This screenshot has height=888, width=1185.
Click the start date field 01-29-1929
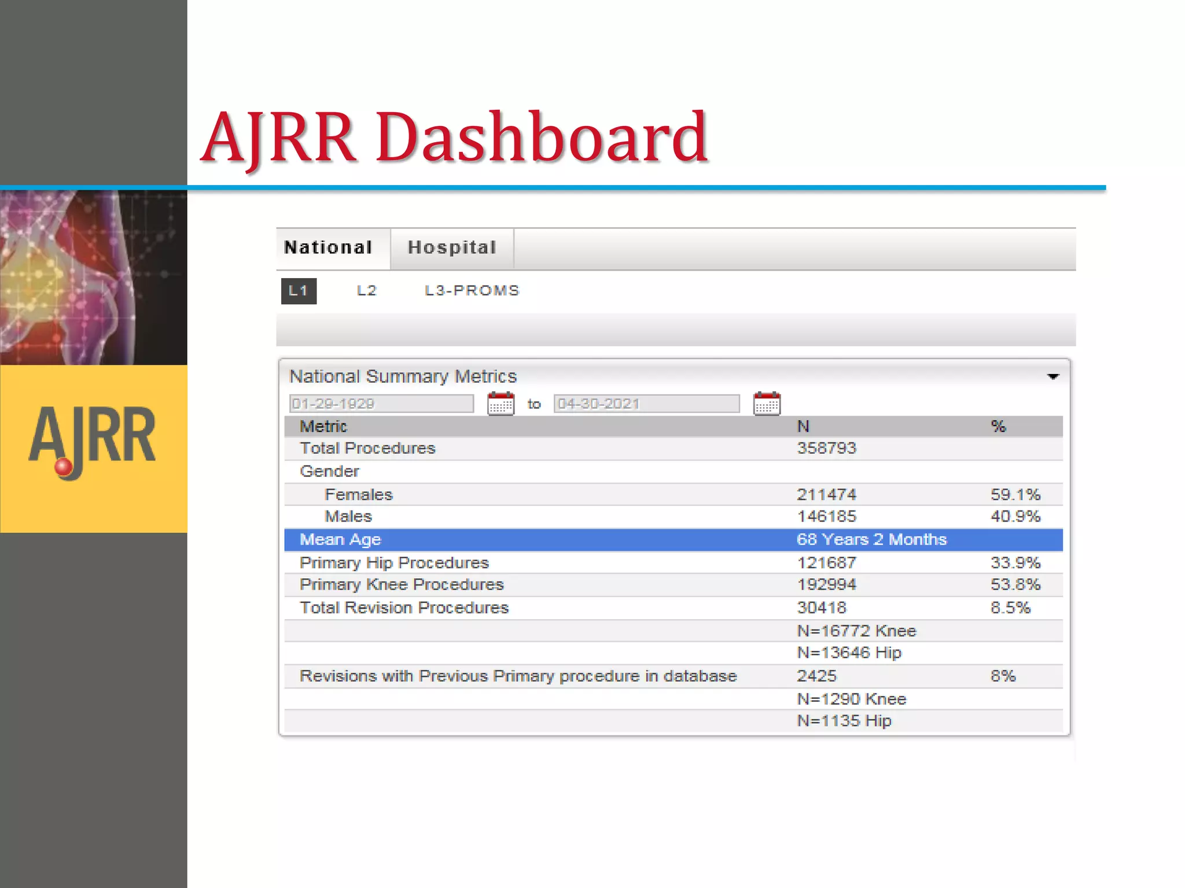(x=381, y=404)
